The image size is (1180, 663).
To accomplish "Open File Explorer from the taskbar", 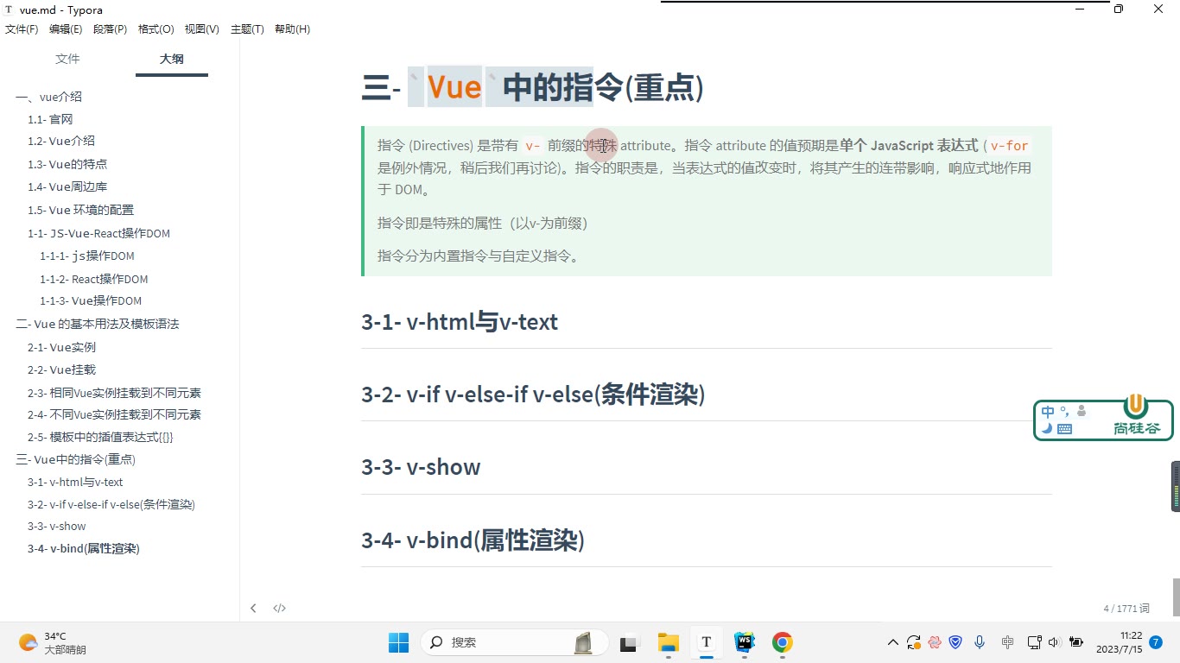I will (x=668, y=642).
